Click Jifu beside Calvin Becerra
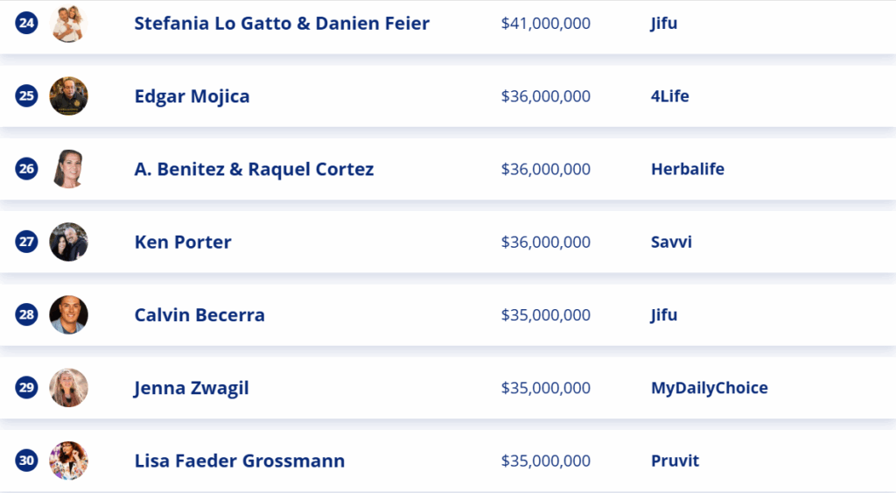 pos(663,316)
